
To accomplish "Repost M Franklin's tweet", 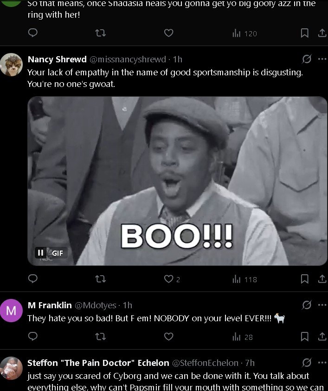I will pos(100,336).
